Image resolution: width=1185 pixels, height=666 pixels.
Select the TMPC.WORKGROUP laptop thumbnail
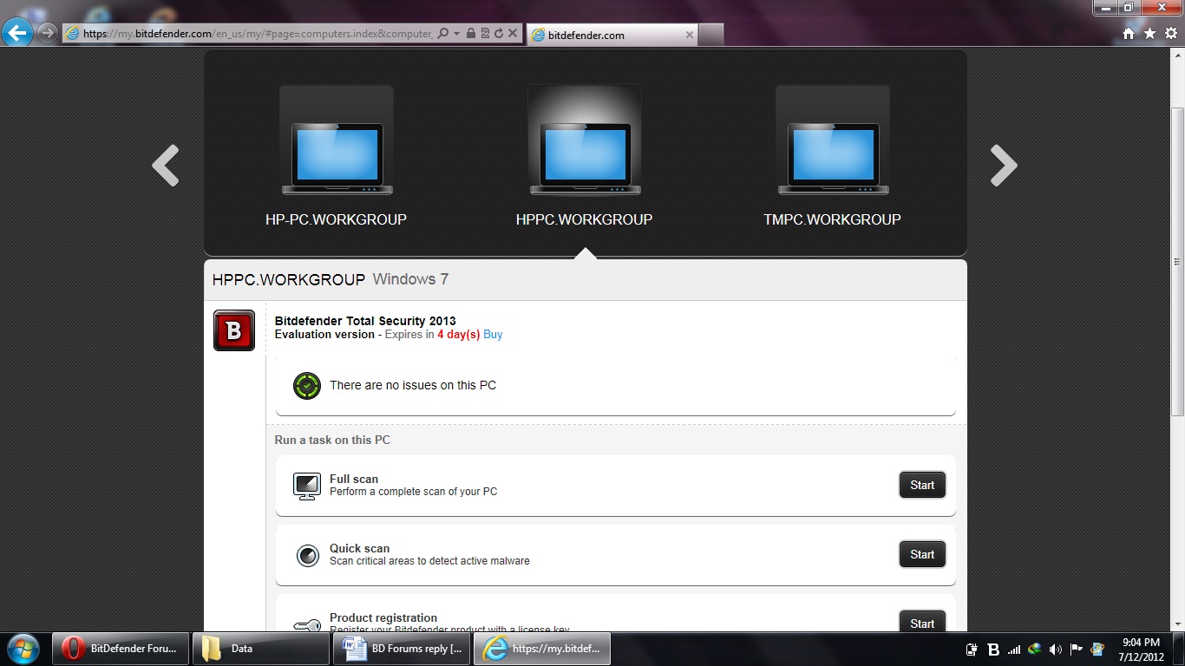[833, 142]
